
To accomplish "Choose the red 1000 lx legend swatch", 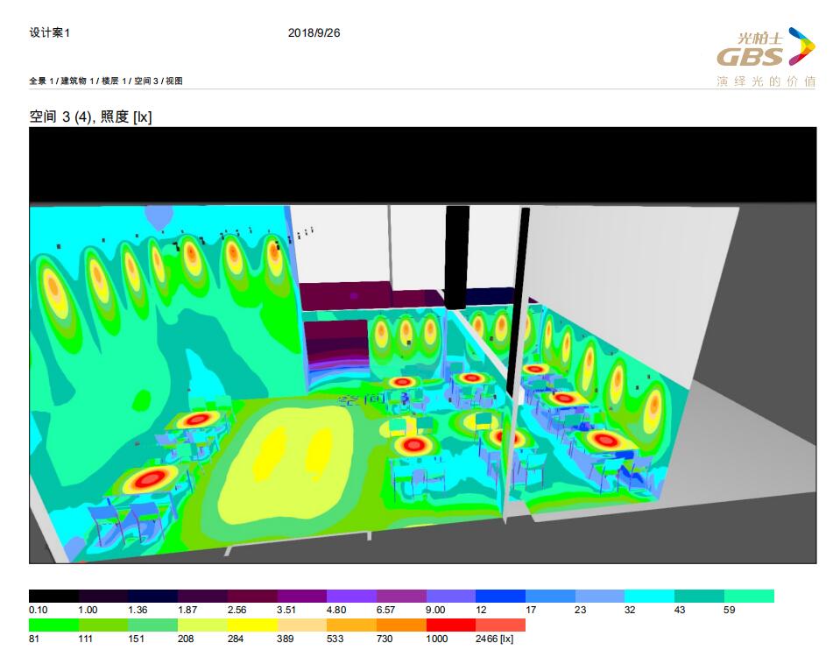I will pos(450,625).
